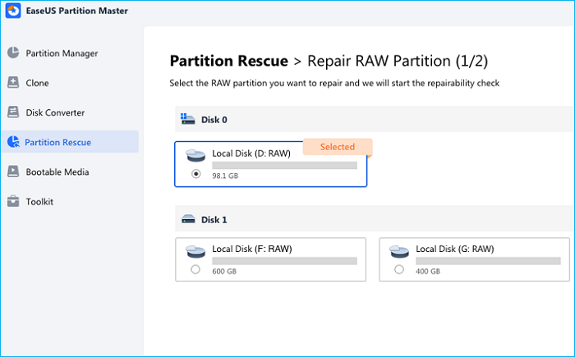Screen dimensions: 575x357
Task: Select the Local Disk (D: RAW) radio button
Action: (x=195, y=174)
